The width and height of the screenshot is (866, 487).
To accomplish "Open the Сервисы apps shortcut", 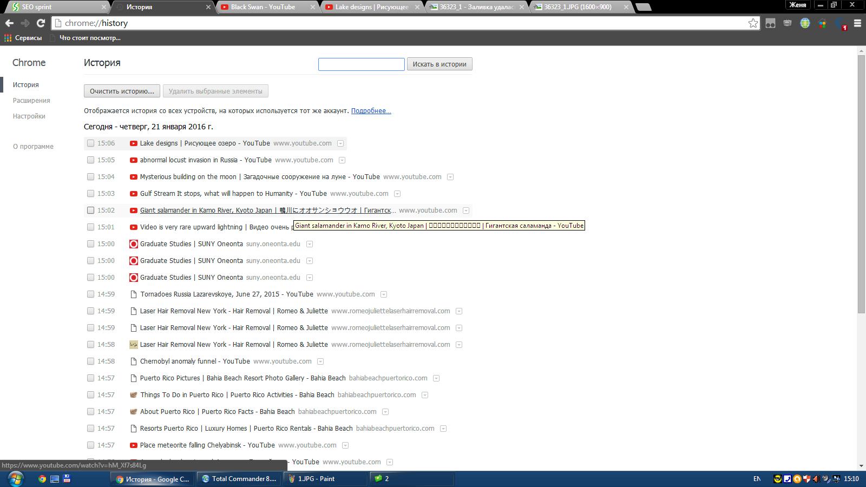I will (x=23, y=38).
